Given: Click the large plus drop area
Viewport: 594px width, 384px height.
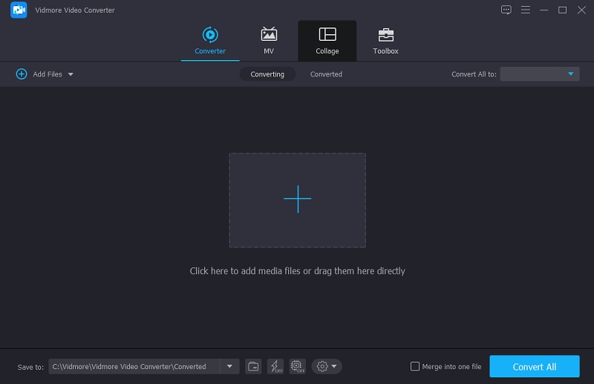Looking at the screenshot, I should coord(297,200).
